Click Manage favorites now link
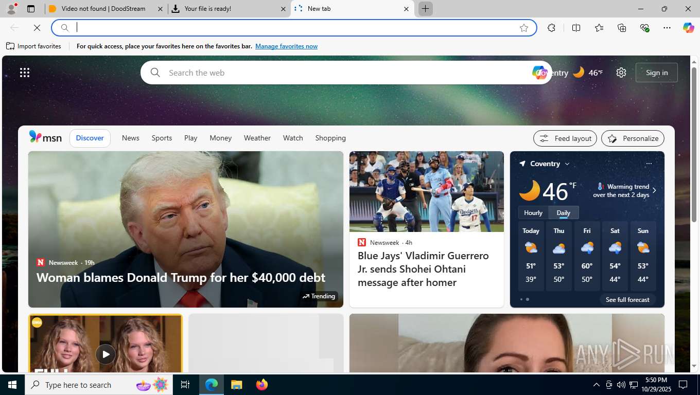The height and width of the screenshot is (395, 700). [x=286, y=46]
